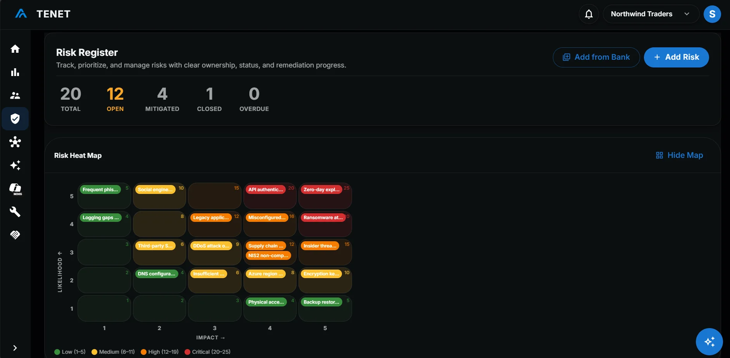Open the M365 cloud sidebar icon
Image resolution: width=730 pixels, height=358 pixels.
(15, 189)
